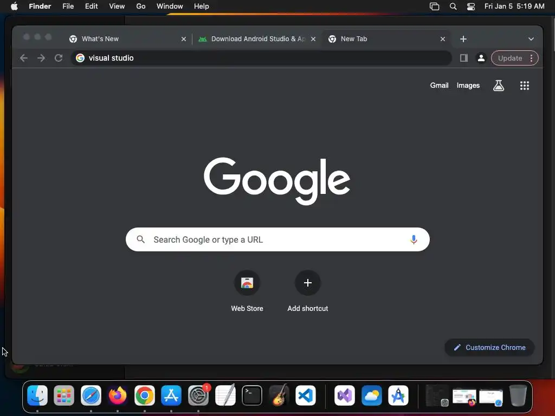Image resolution: width=555 pixels, height=416 pixels.
Task: Open Weather app from the Dock
Action: (372, 395)
